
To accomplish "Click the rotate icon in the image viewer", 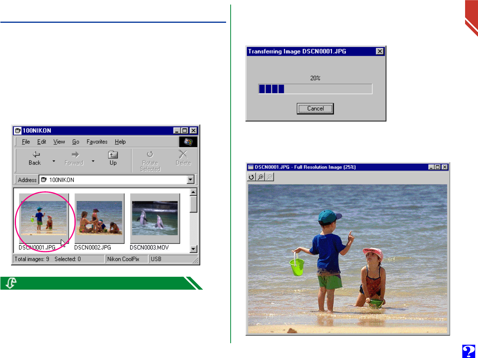I will pos(251,177).
